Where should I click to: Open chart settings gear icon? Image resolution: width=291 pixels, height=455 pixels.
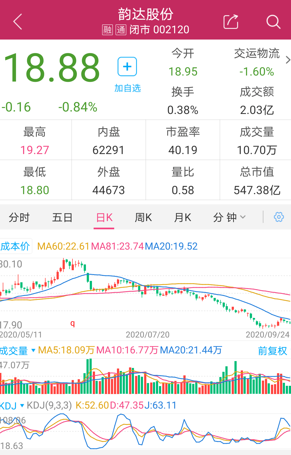279,217
